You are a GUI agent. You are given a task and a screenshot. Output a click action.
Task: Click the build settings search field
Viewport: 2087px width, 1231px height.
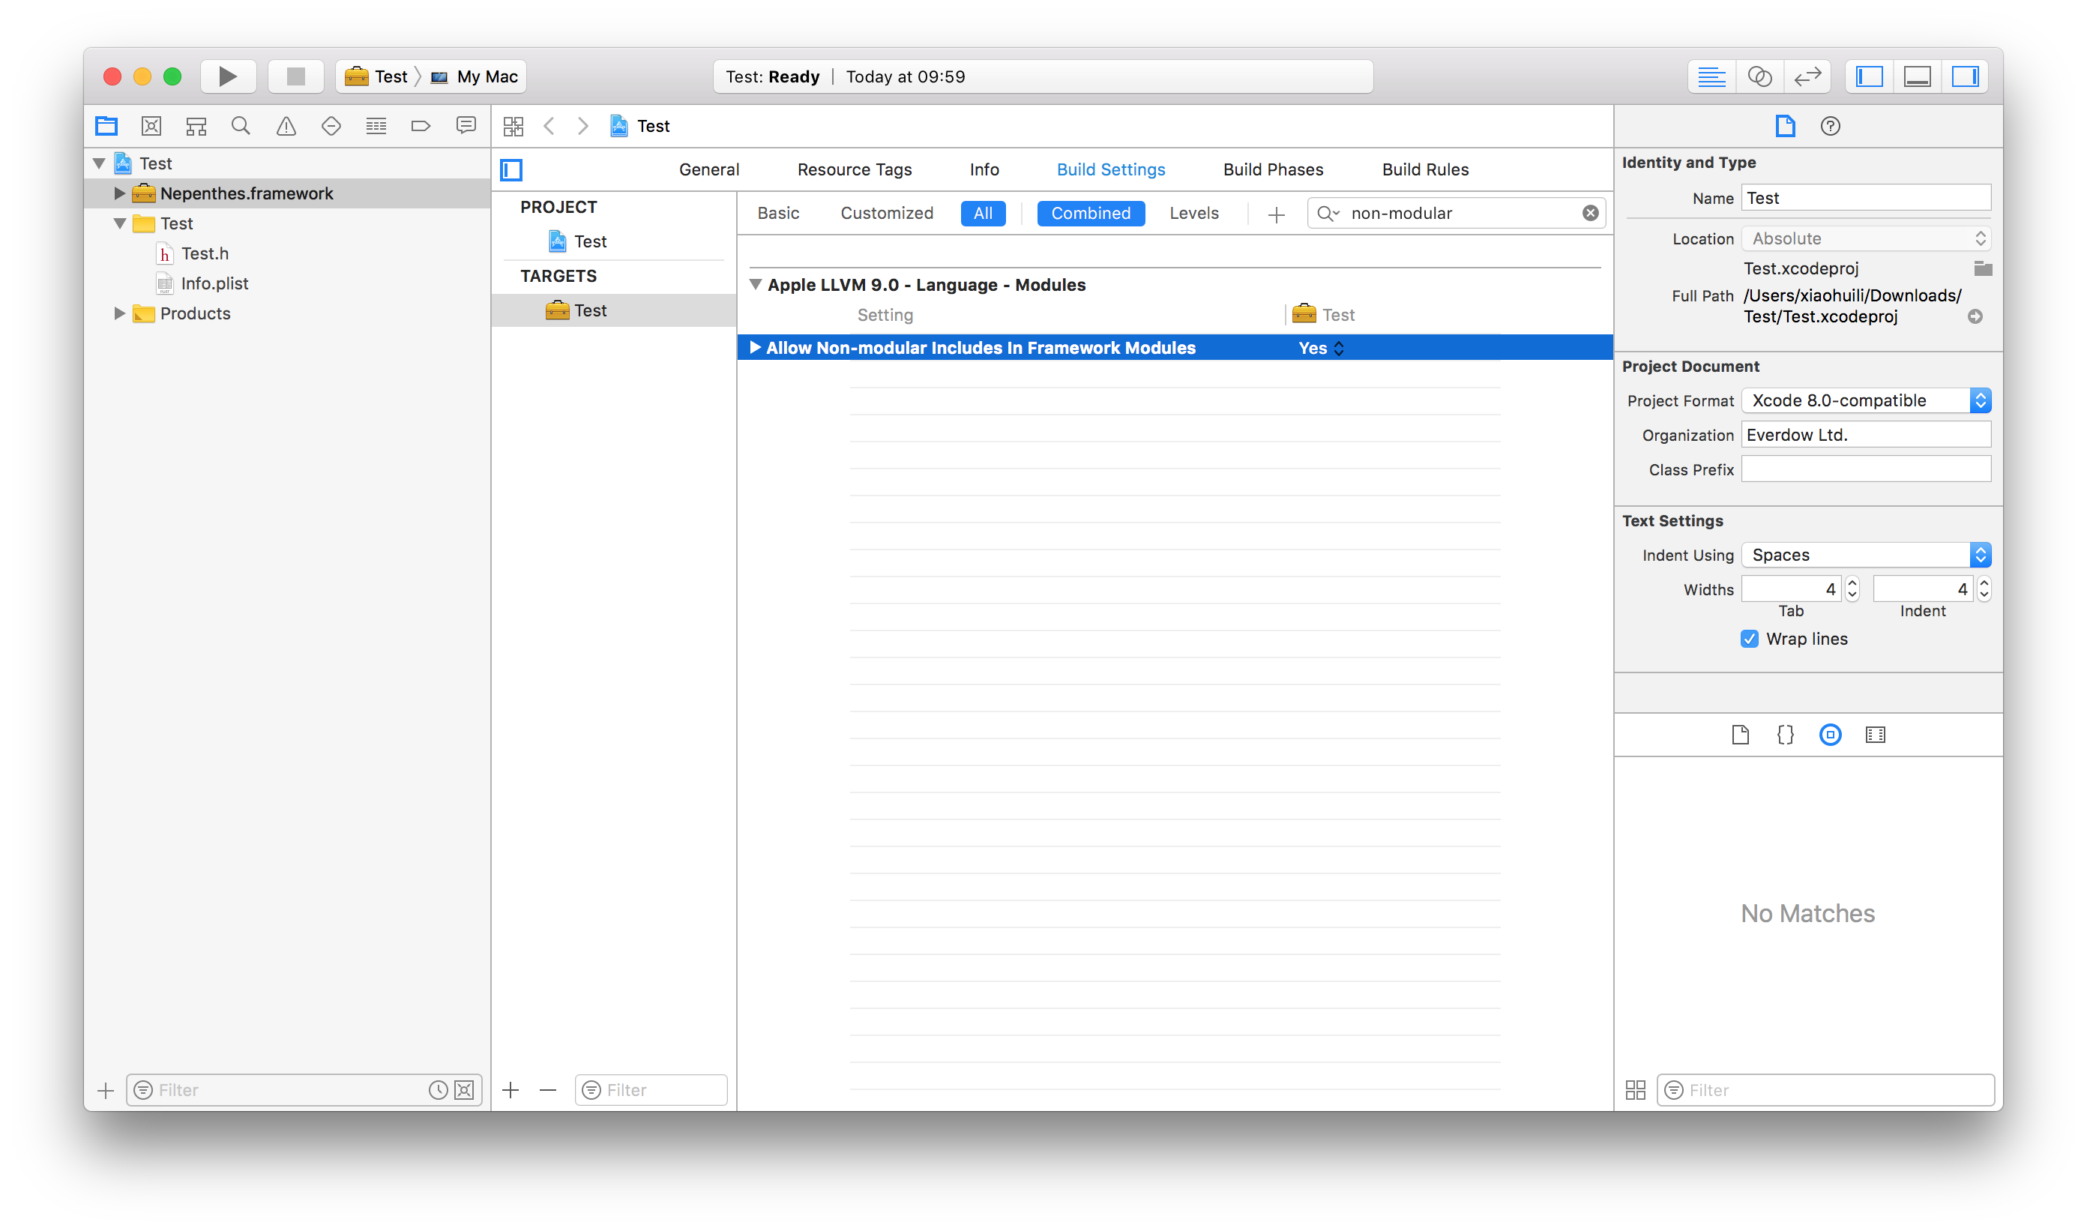[x=1456, y=213]
